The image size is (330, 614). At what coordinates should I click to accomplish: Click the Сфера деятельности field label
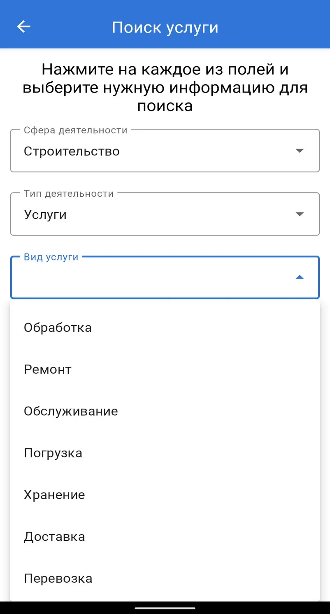76,130
